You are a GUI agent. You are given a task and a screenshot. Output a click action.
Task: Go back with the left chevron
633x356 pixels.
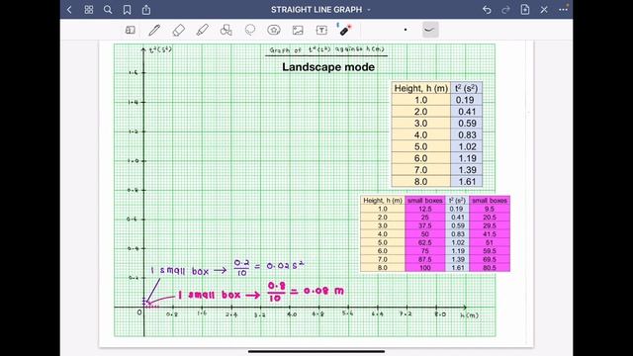[69, 9]
